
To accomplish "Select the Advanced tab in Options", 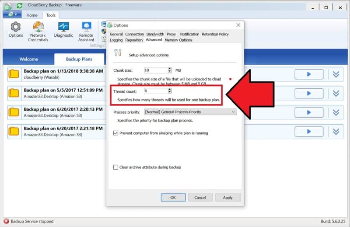I will click(154, 40).
